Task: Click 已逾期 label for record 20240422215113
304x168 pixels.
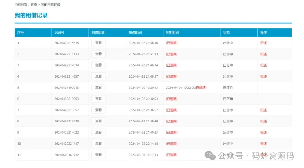Action: point(172,54)
